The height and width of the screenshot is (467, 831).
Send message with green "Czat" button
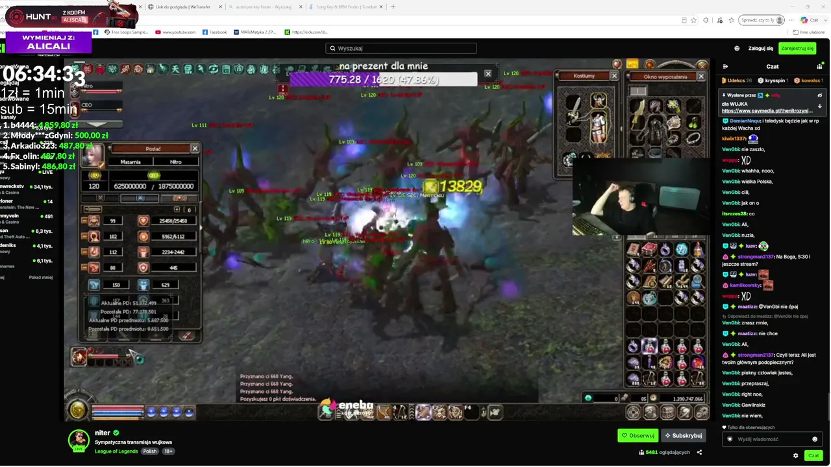tap(813, 455)
